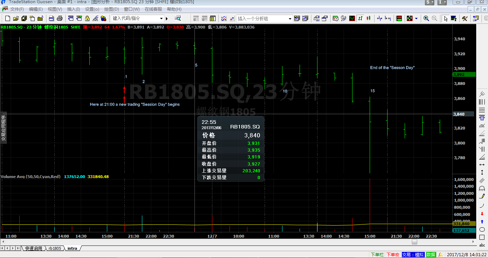
Task: Open the 帮助(H) menu
Action: pos(174,9)
